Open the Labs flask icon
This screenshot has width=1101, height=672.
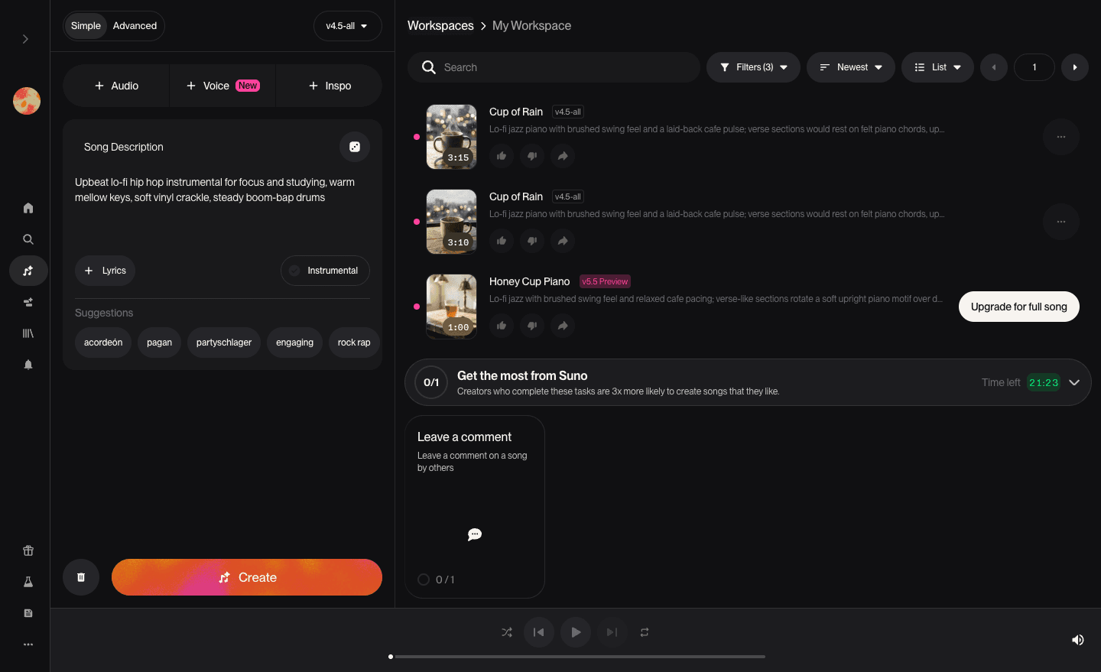pos(28,582)
